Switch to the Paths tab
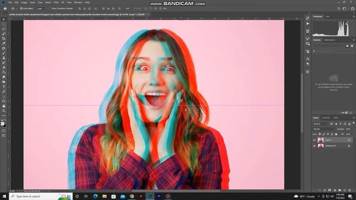The image size is (356, 200). click(336, 118)
